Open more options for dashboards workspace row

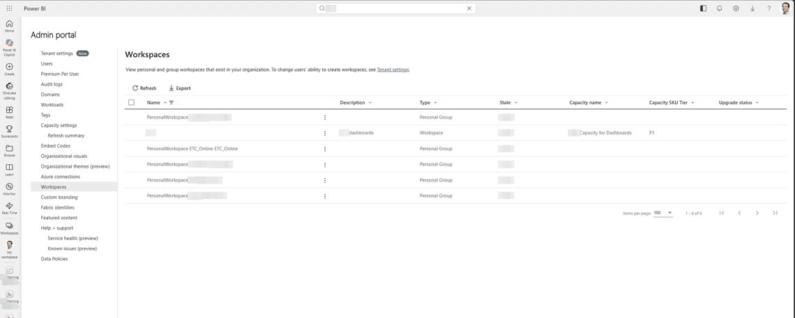tap(325, 134)
